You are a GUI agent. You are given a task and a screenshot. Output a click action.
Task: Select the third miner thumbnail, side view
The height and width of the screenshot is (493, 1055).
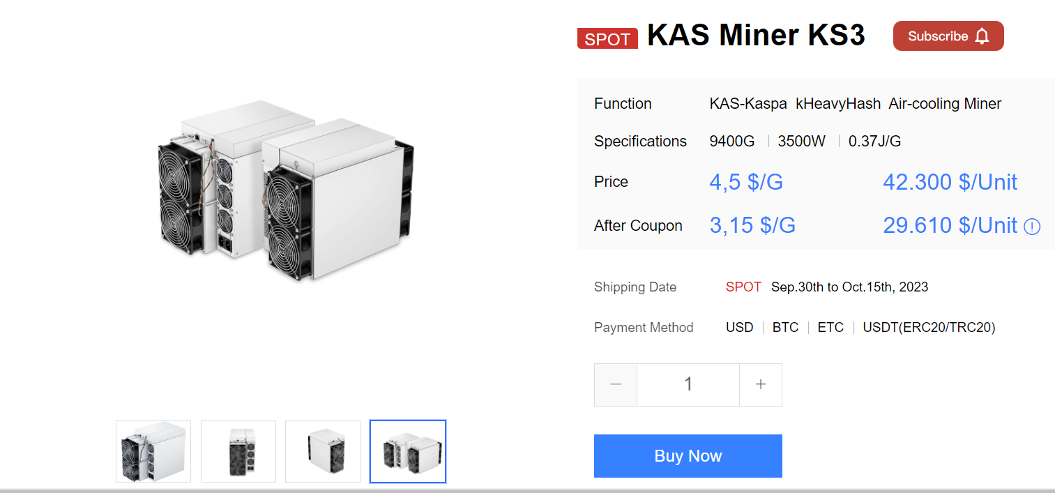[x=323, y=451]
